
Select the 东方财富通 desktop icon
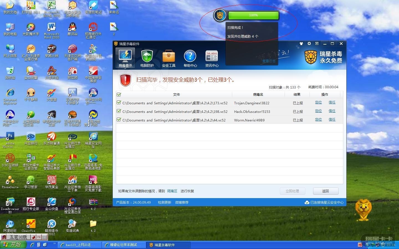tap(52, 138)
